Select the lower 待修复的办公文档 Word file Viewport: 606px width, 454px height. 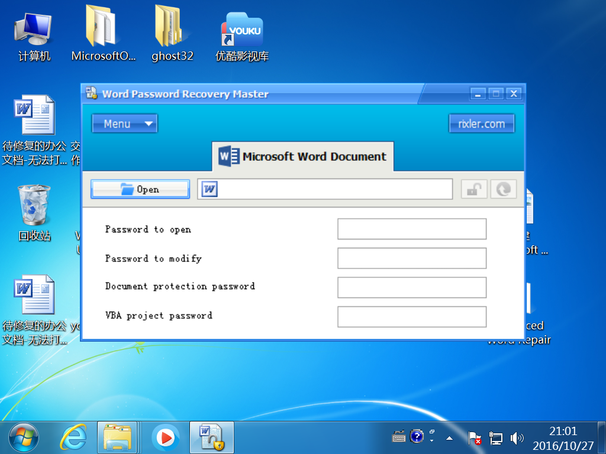(34, 310)
